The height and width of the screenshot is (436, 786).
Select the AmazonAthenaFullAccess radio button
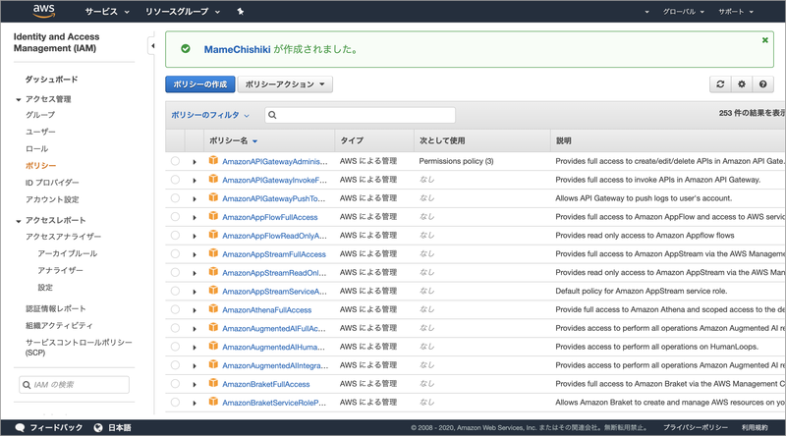(x=175, y=309)
